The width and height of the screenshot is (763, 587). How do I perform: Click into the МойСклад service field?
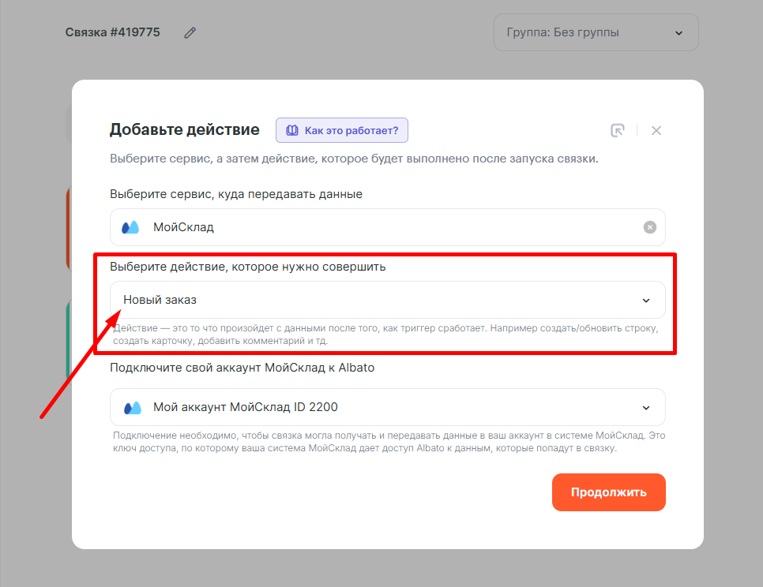tap(379, 227)
